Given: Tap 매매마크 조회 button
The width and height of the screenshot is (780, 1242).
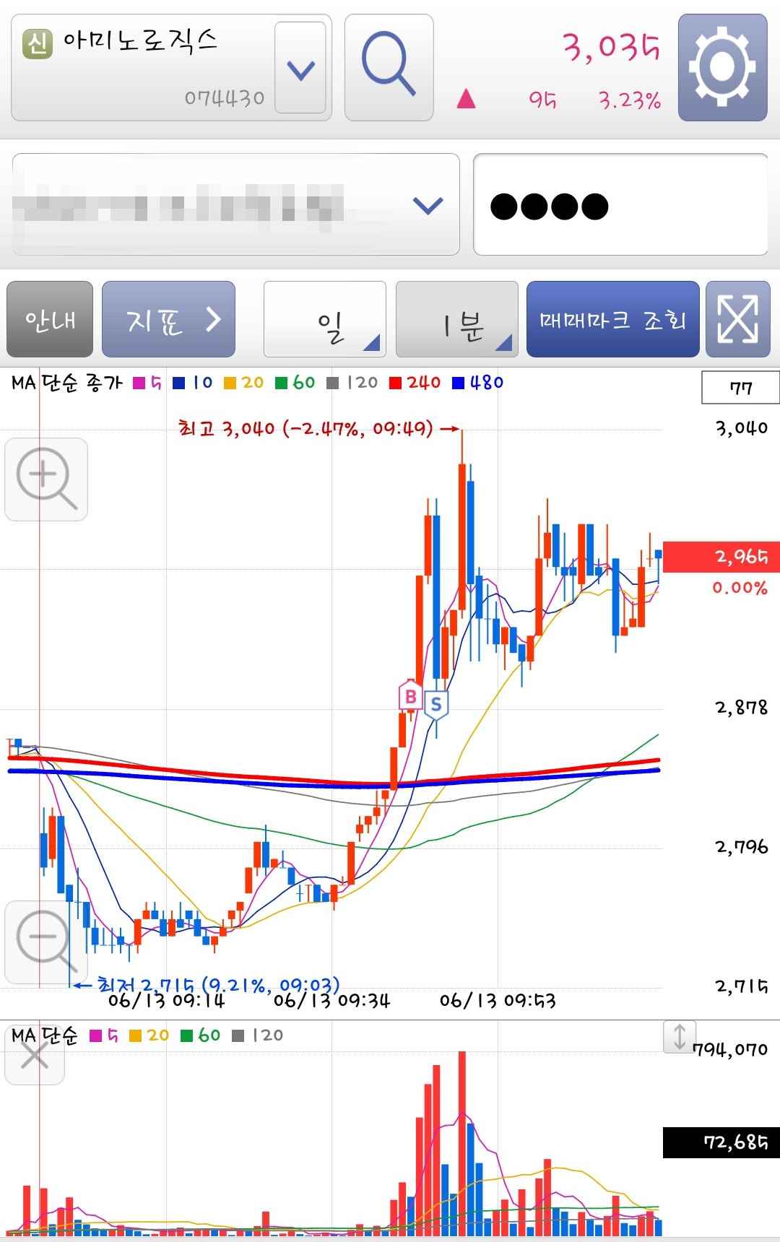Looking at the screenshot, I should 613,319.
